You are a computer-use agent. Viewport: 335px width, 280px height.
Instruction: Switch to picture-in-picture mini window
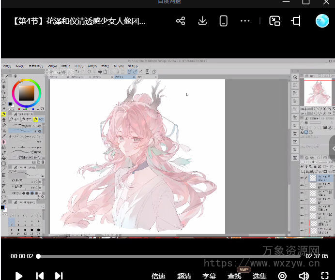275,21
